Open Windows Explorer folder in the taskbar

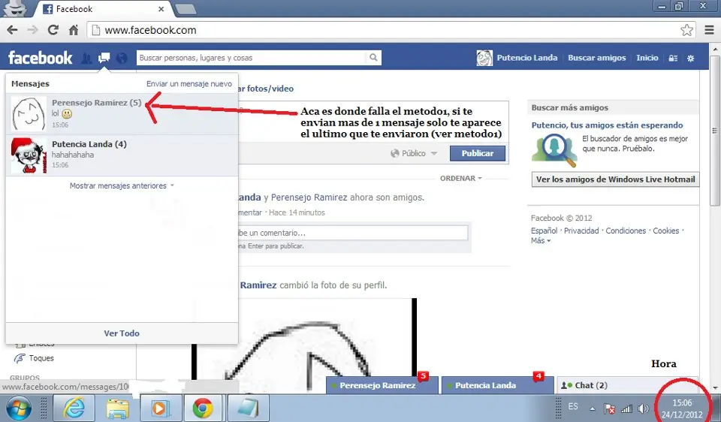pos(117,408)
